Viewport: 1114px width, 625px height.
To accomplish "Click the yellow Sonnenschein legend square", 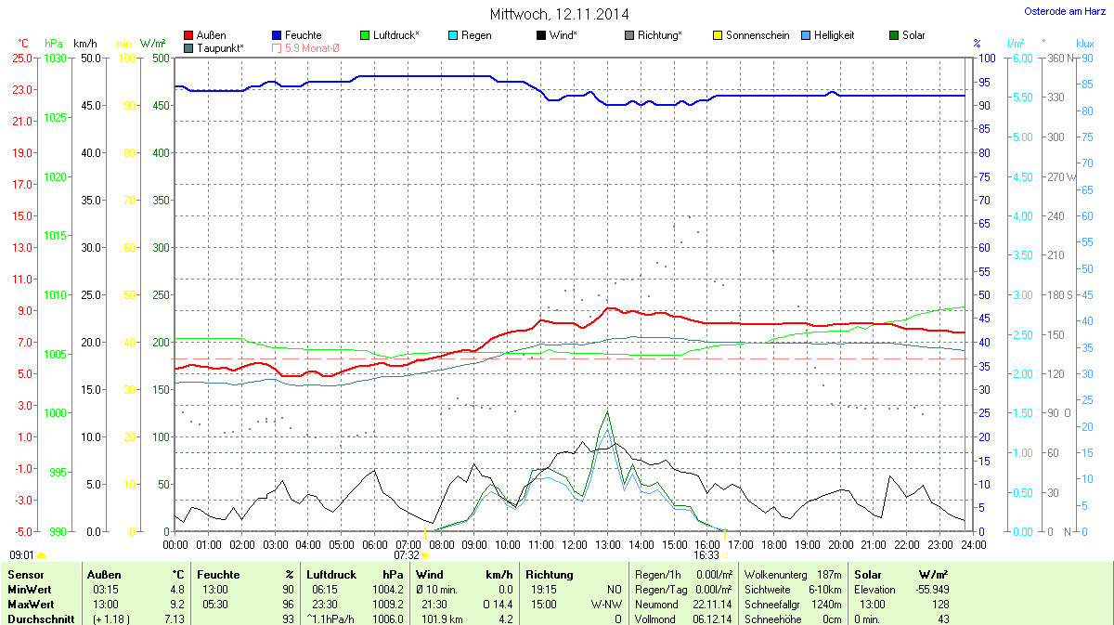I will pyautogui.click(x=719, y=35).
